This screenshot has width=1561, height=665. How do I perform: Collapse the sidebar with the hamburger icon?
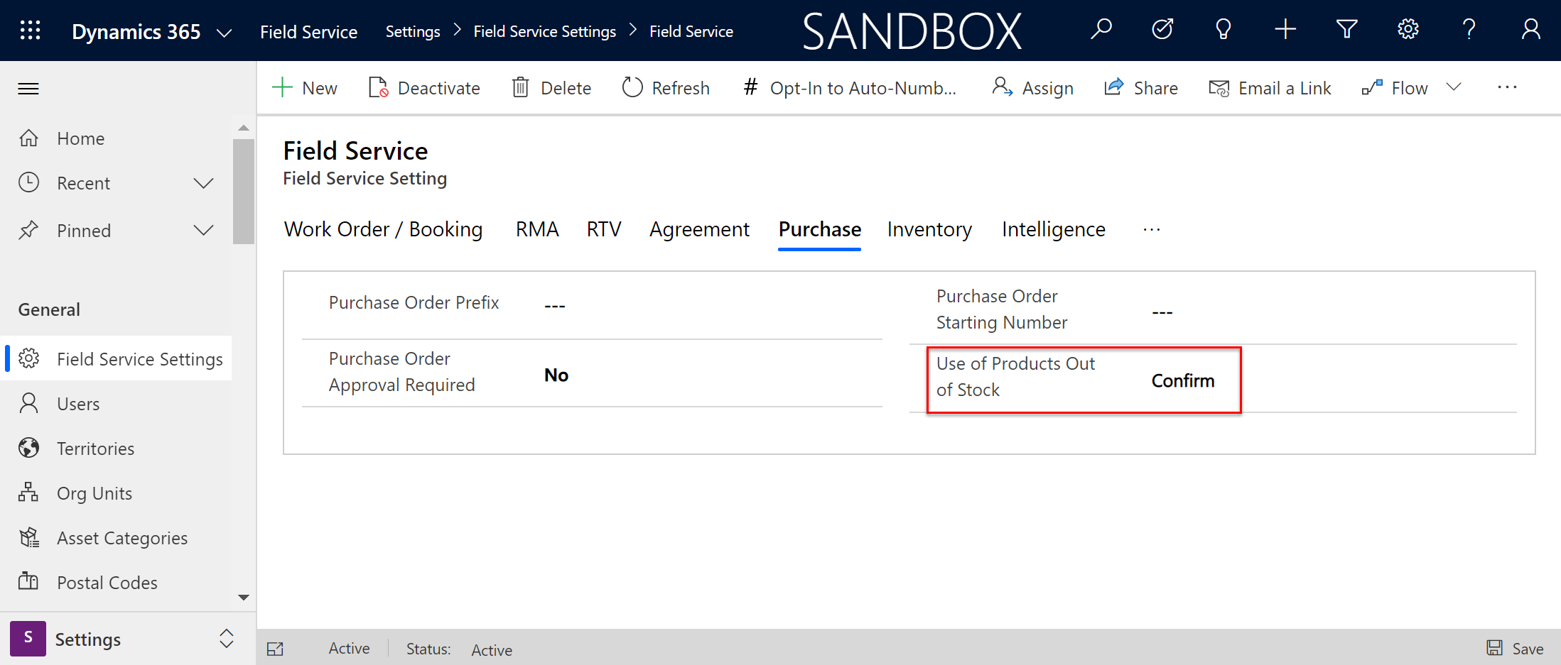point(28,89)
